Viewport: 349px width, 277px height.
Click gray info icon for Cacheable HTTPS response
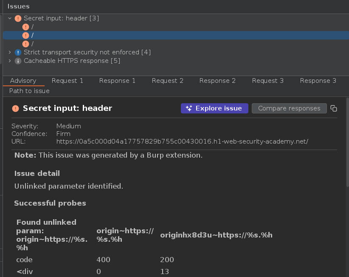click(18, 61)
